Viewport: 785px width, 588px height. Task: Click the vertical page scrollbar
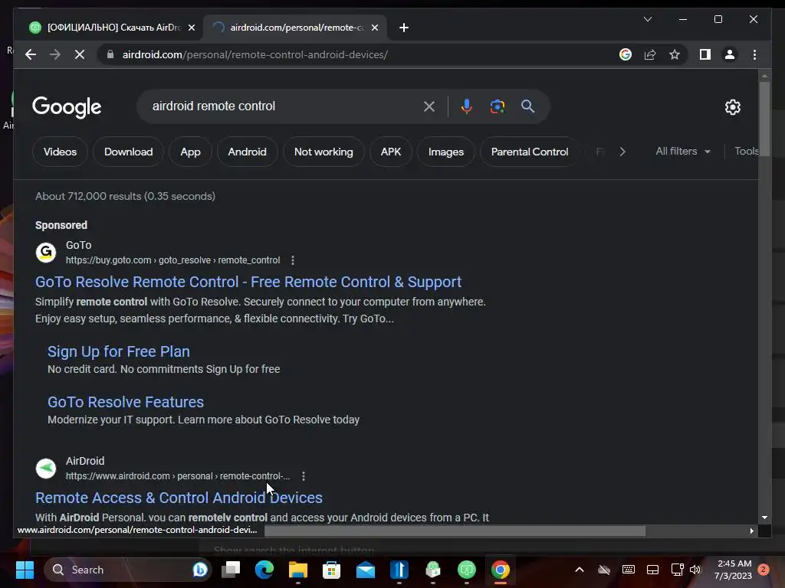tap(764, 118)
